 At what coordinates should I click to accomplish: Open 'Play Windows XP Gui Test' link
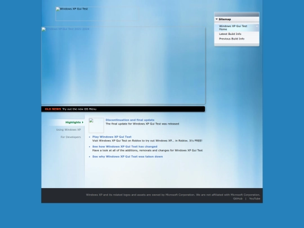pos(112,137)
